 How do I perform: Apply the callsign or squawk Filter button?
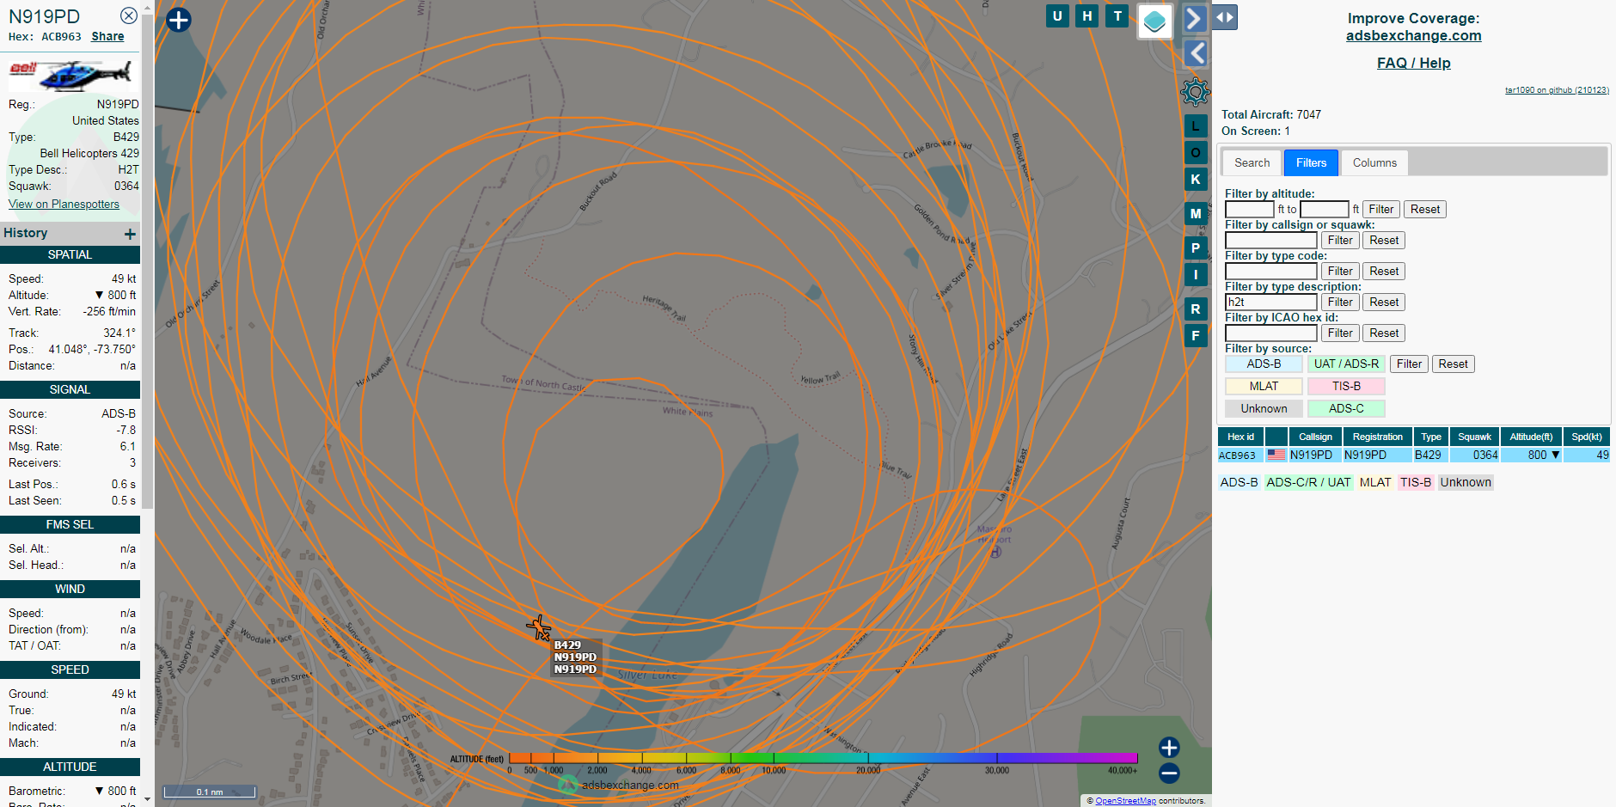1340,240
